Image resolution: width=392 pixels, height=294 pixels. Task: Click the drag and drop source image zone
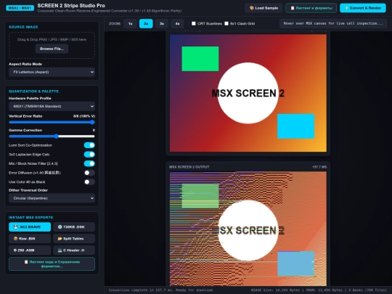tap(52, 45)
